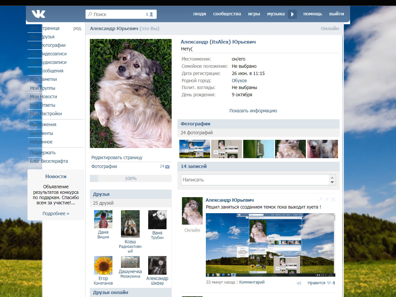Open Мои Друзья in the sidebar
The image size is (396, 297).
pos(42,37)
